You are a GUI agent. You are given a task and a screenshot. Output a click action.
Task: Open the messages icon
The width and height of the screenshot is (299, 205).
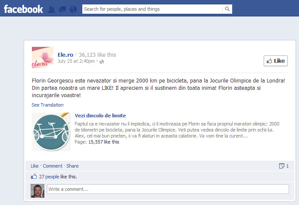tap(62, 9)
